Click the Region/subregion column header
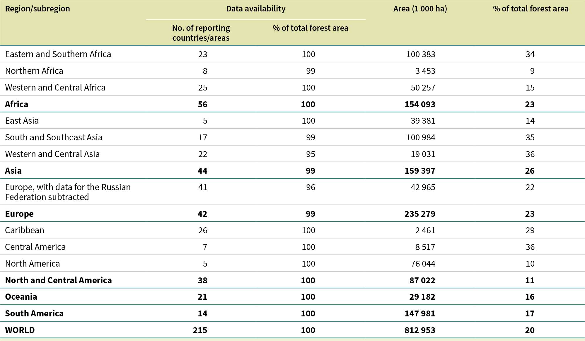 [37, 9]
